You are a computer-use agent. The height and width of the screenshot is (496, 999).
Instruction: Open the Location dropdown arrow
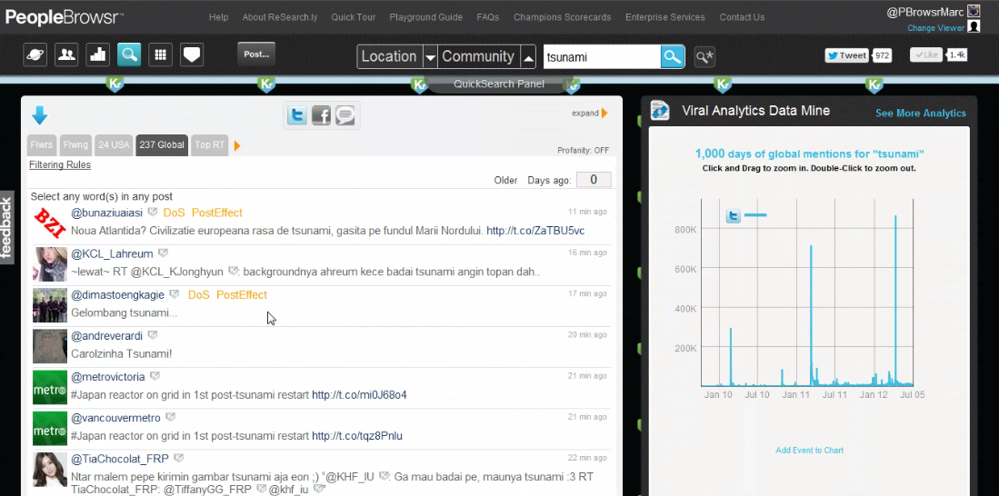[430, 57]
